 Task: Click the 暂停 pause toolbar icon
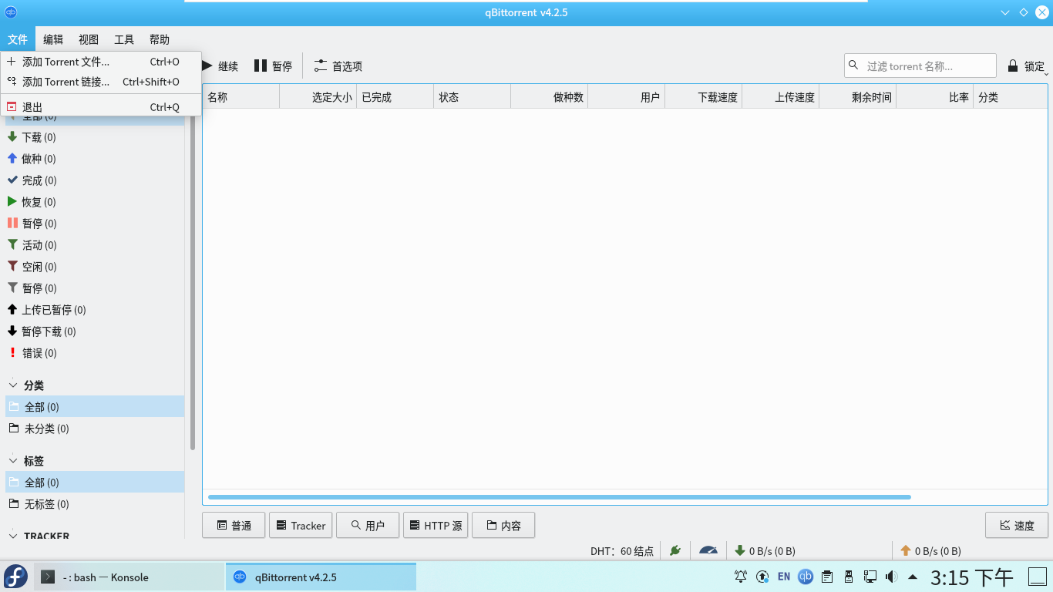coord(273,66)
